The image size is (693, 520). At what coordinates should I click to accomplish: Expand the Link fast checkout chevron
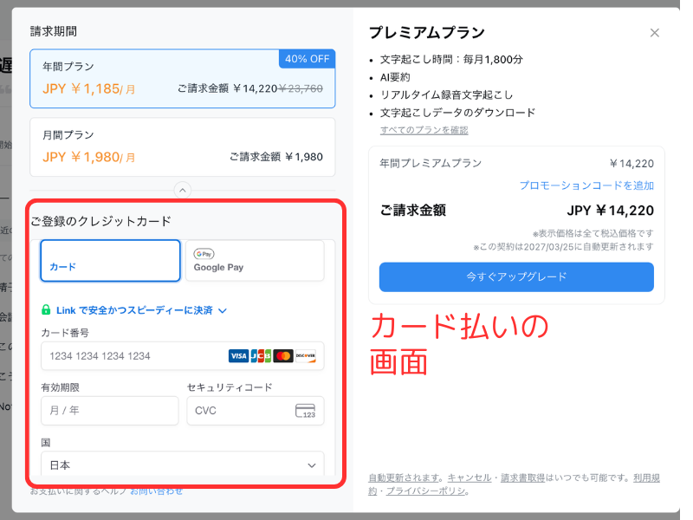[x=223, y=310]
